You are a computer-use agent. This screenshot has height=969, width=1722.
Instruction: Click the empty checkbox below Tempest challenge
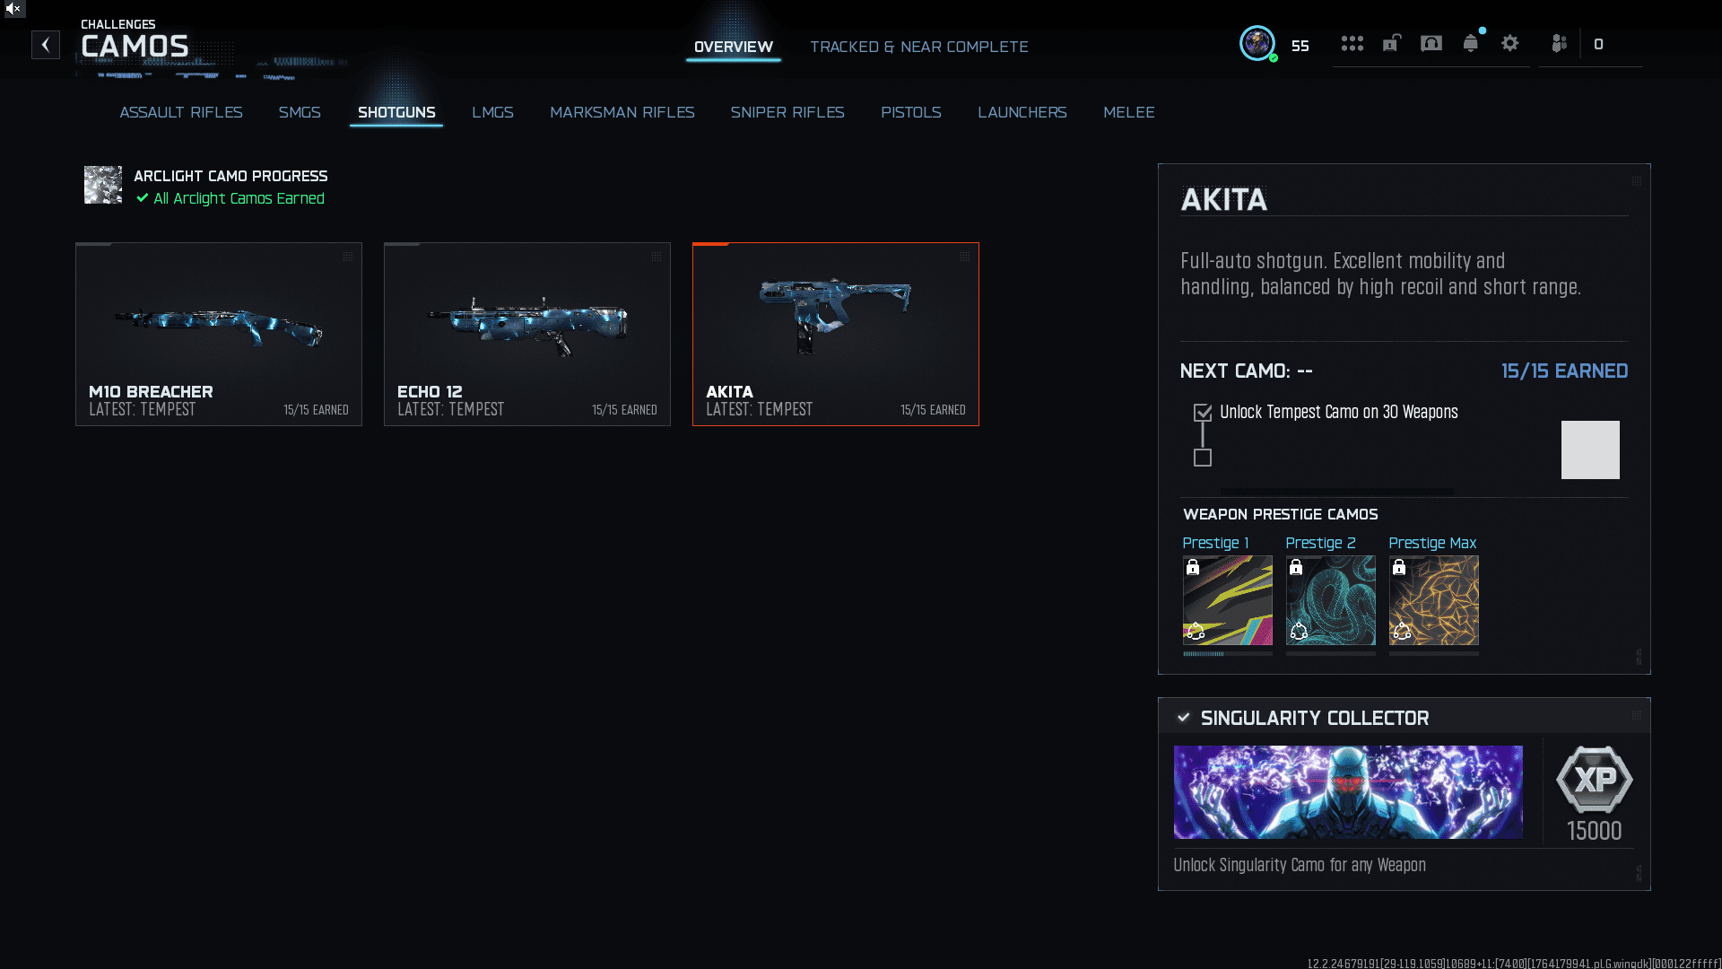coord(1203,458)
